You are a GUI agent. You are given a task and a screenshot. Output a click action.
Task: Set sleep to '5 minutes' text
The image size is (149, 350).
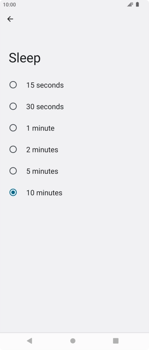(42, 171)
